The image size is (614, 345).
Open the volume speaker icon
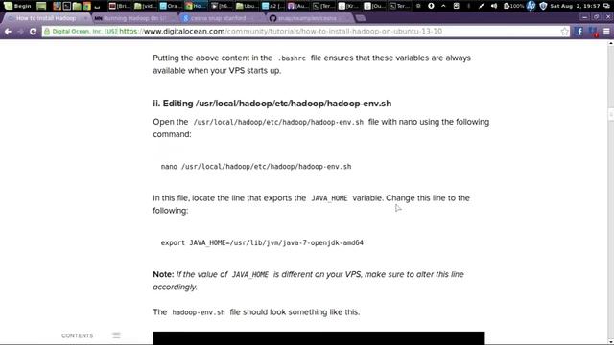pyautogui.click(x=494, y=6)
